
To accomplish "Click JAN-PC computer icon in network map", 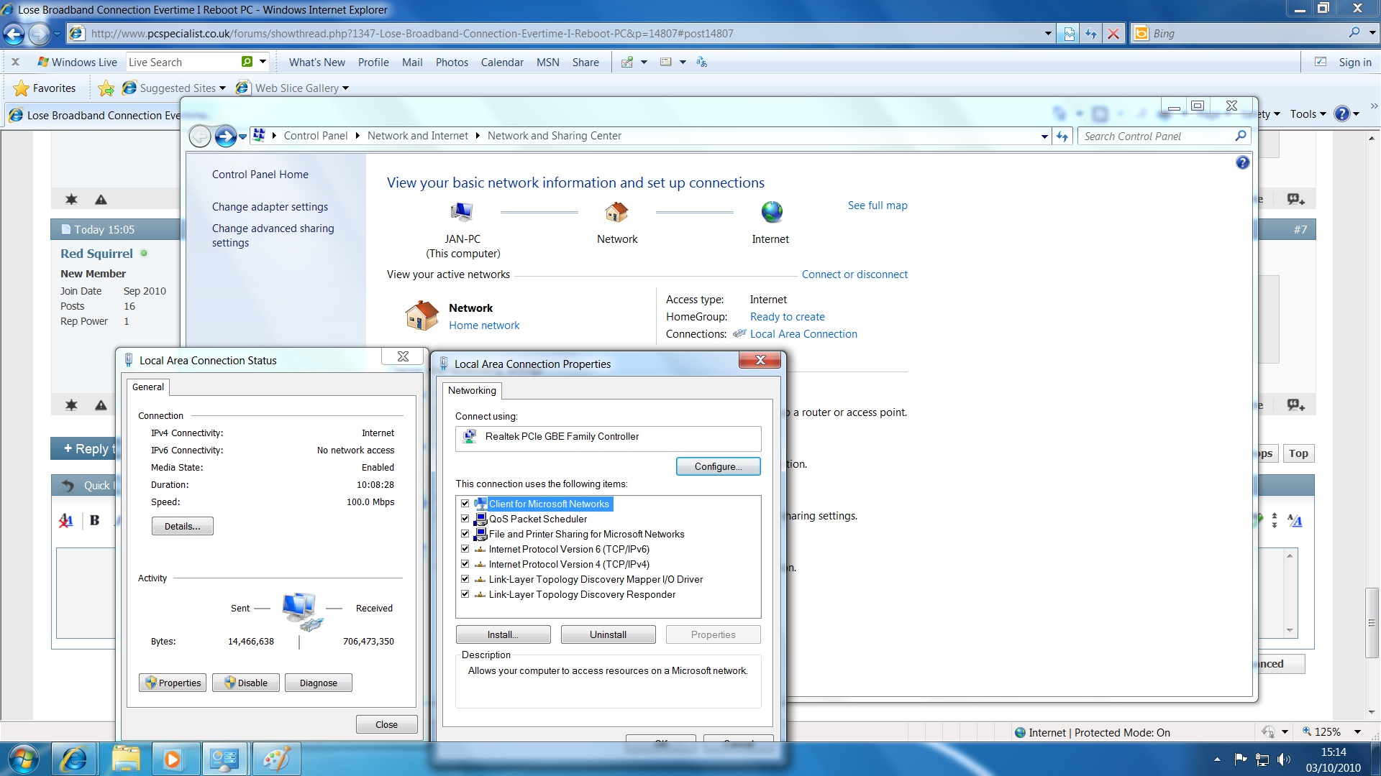I will [x=462, y=212].
